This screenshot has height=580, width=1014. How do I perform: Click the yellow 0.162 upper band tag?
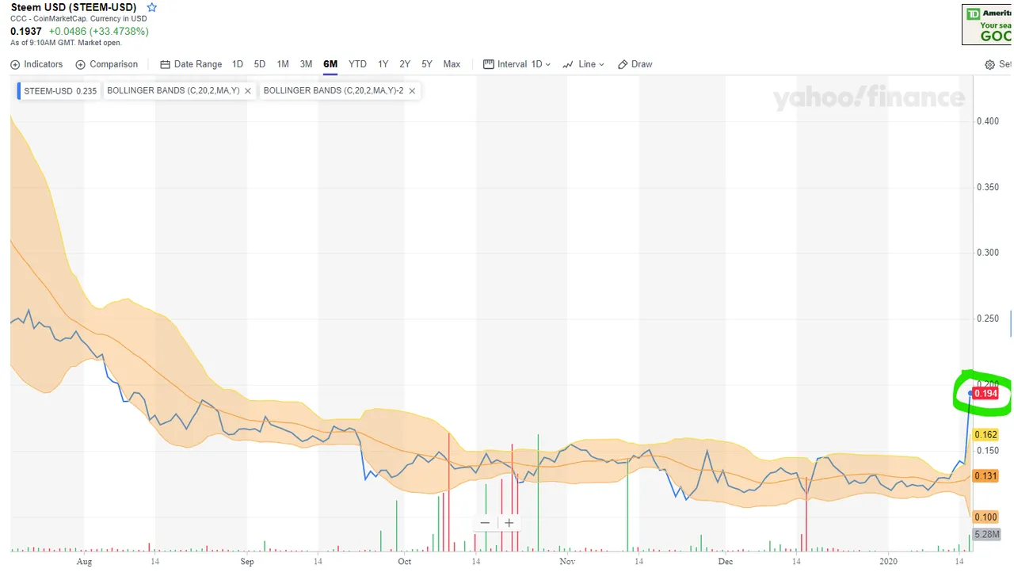tap(985, 435)
